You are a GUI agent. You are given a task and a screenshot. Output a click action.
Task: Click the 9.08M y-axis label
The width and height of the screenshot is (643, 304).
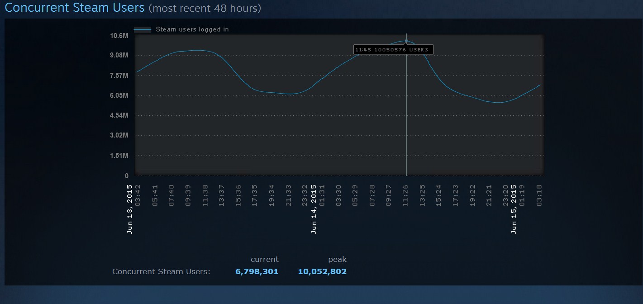pos(119,55)
